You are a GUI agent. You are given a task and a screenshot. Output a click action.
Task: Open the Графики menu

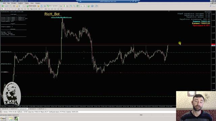(20, 3)
